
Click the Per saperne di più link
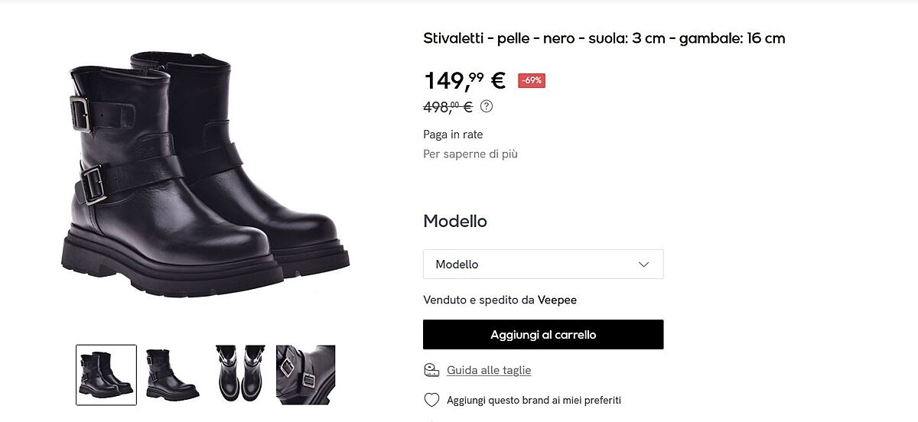(x=470, y=154)
